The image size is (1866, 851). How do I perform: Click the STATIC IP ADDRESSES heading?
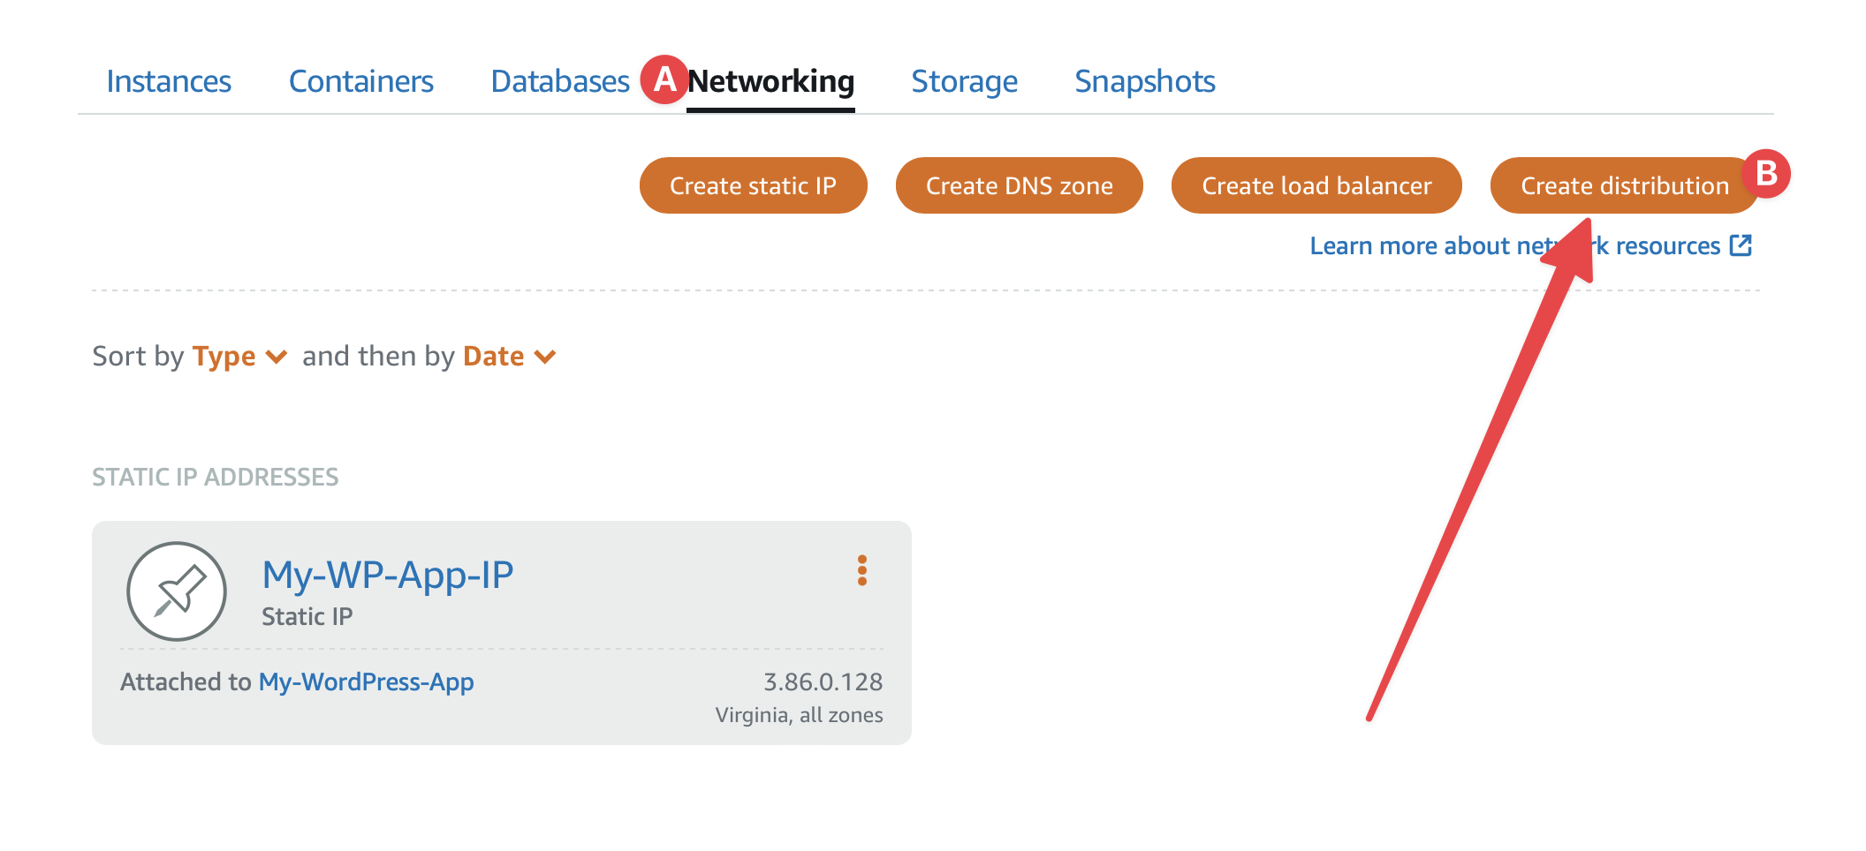tap(216, 477)
